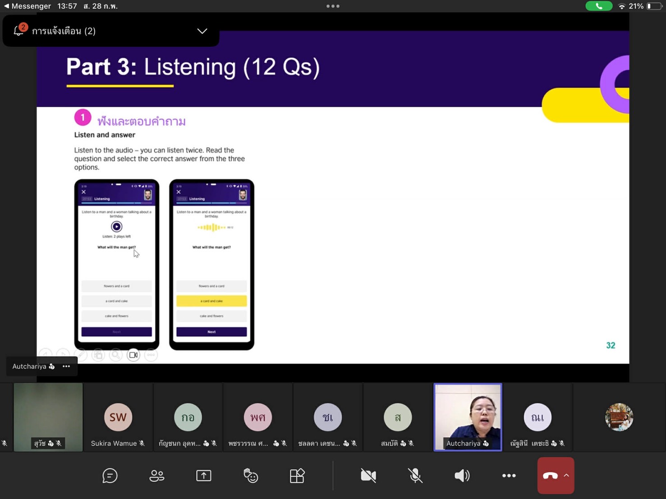
Task: Turn on the camera
Action: (368, 476)
